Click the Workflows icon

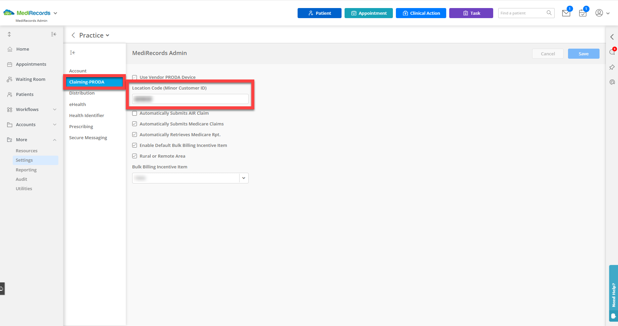coord(10,109)
